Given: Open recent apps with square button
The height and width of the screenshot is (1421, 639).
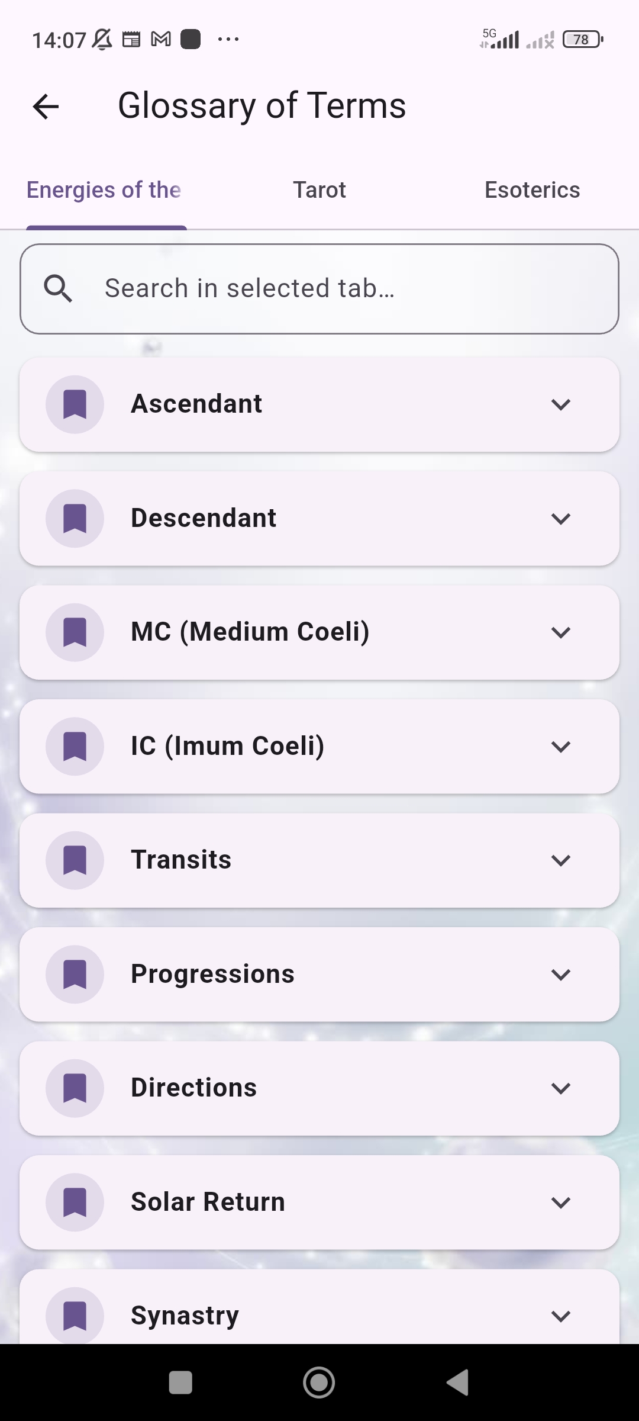Looking at the screenshot, I should tap(180, 1383).
